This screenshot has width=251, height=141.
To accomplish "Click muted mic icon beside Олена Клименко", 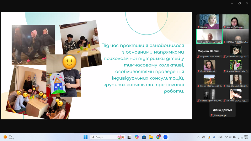I will (199, 71).
